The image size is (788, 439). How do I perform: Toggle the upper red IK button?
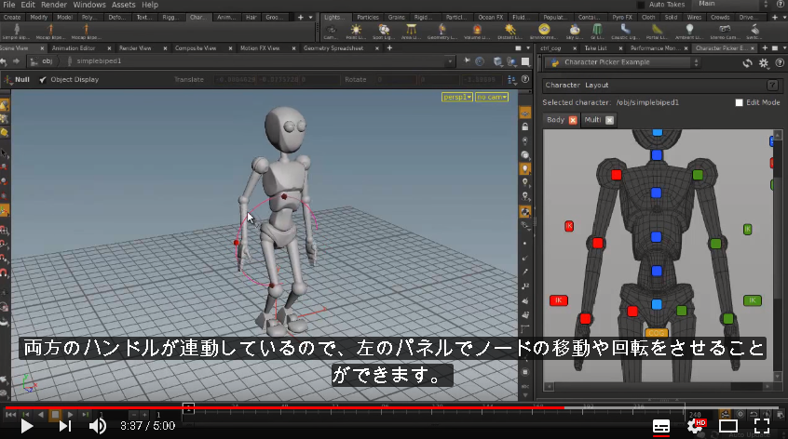coord(569,226)
